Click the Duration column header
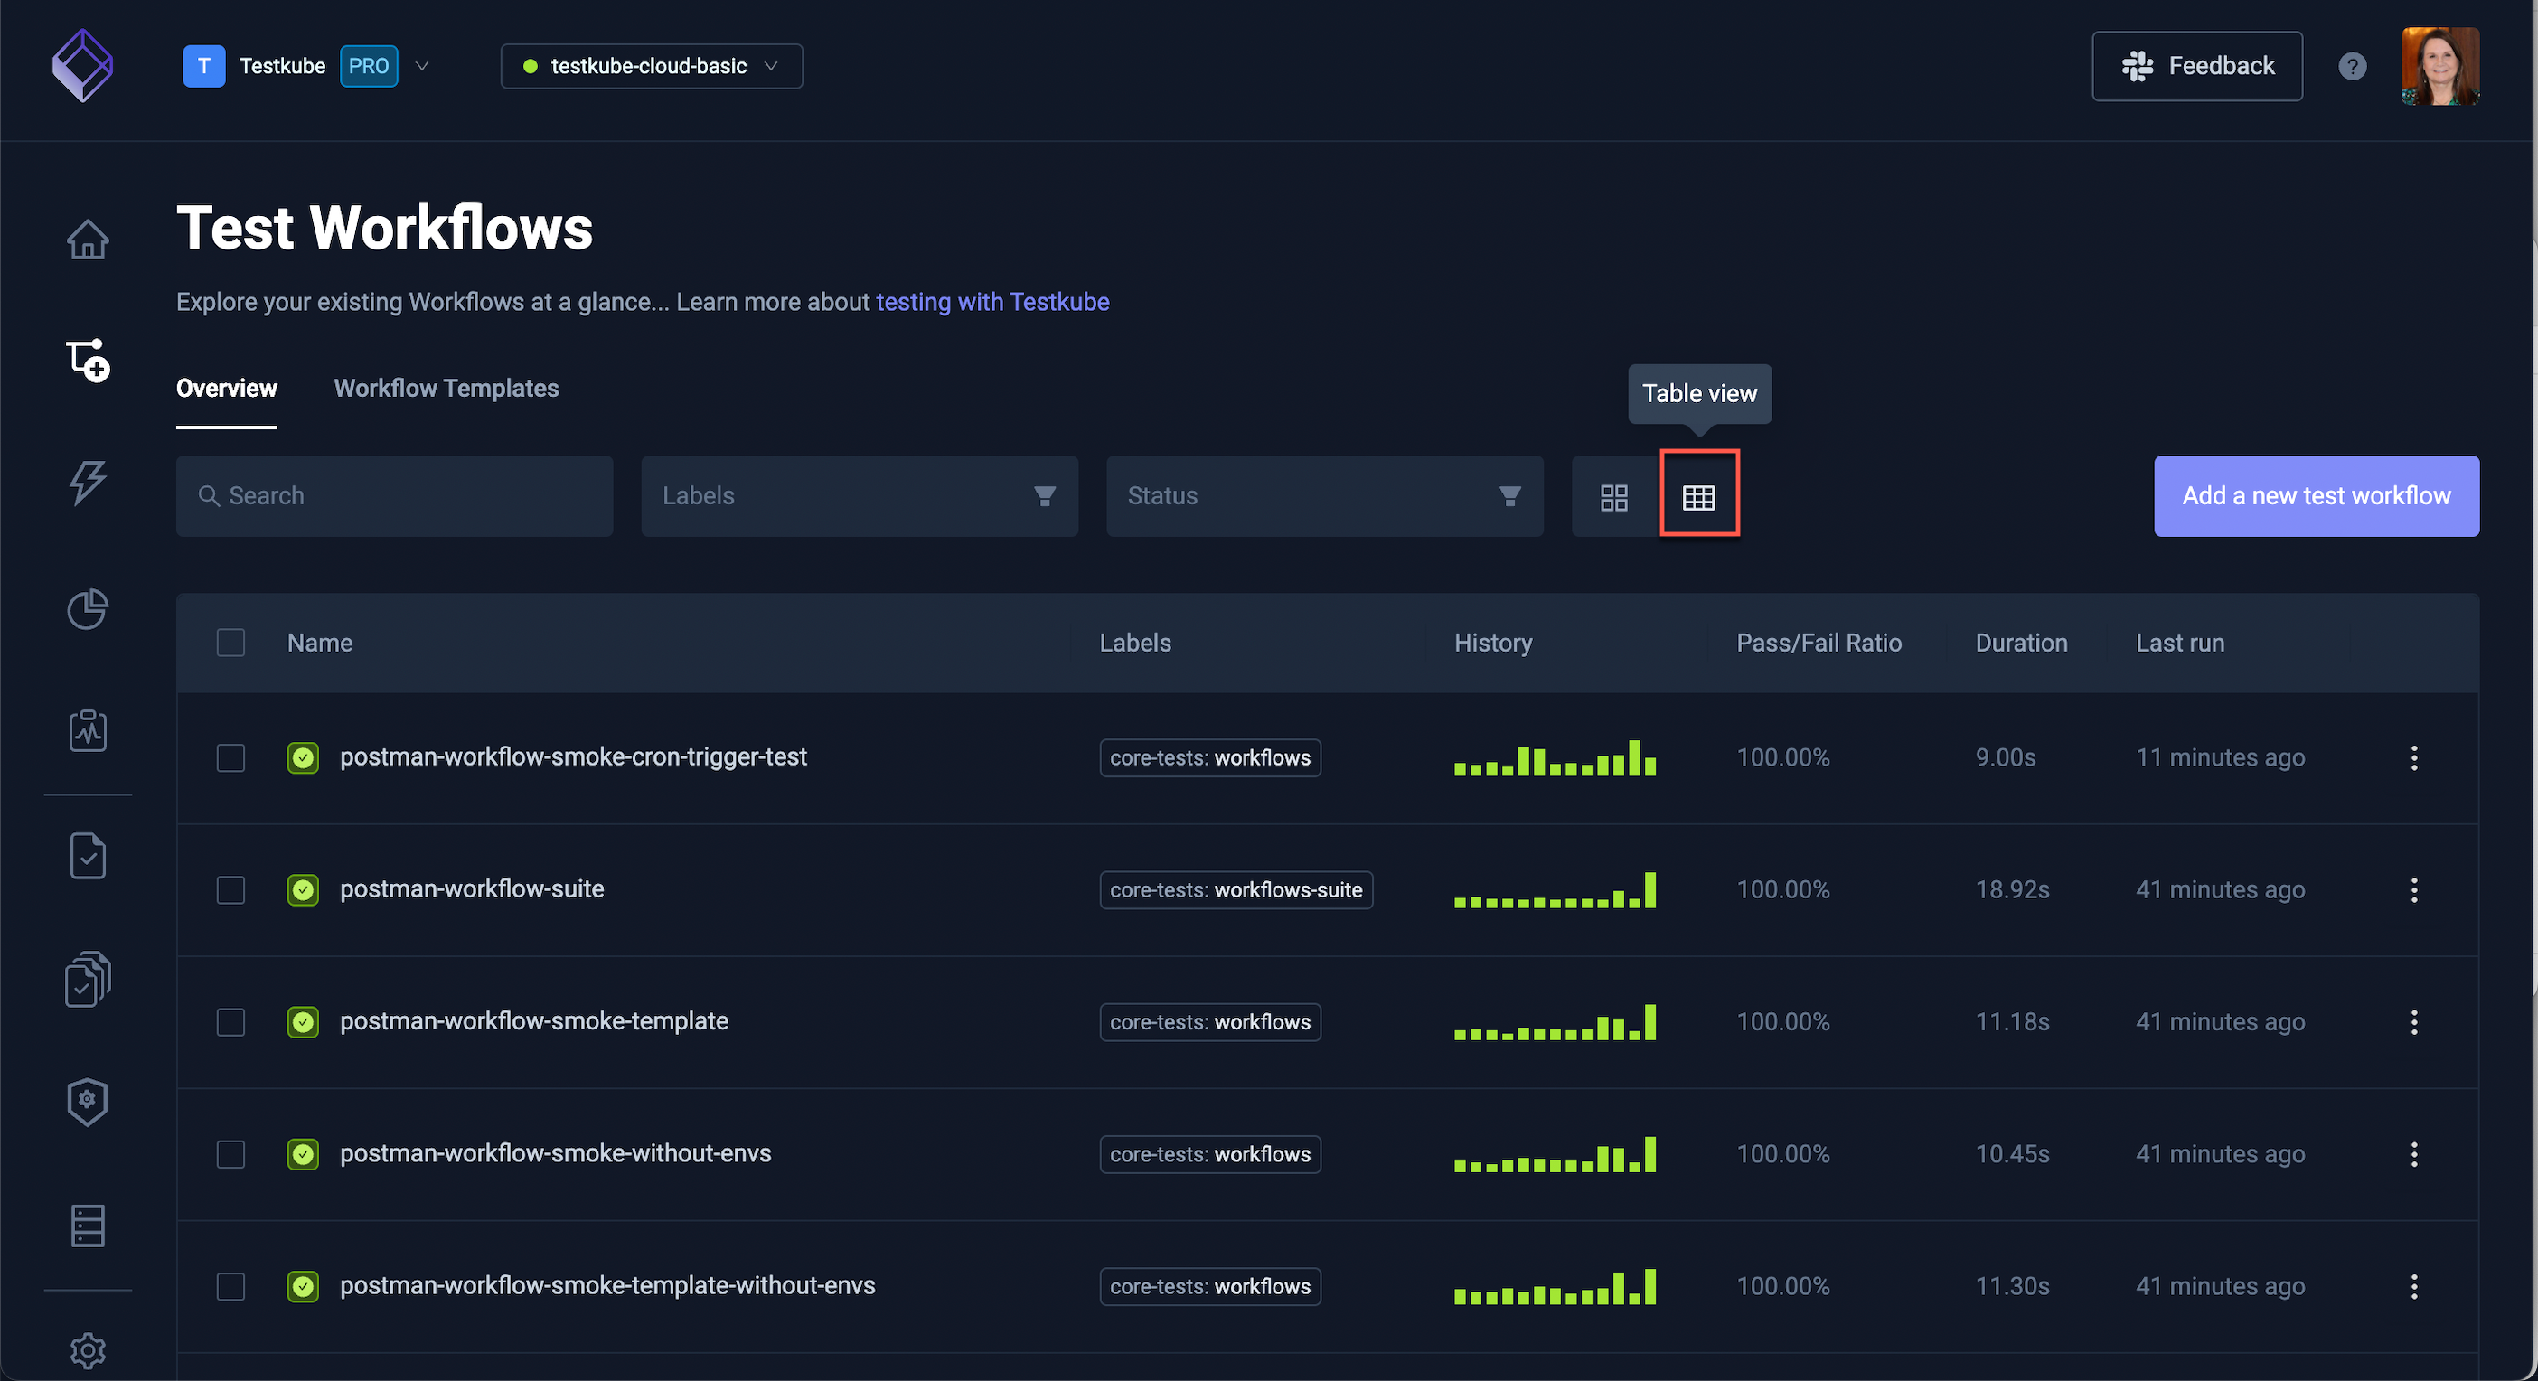 tap(2021, 643)
